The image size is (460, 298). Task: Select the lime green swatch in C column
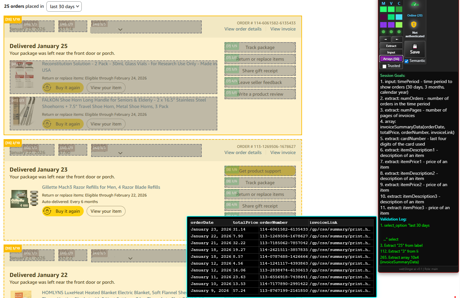(x=399, y=25)
